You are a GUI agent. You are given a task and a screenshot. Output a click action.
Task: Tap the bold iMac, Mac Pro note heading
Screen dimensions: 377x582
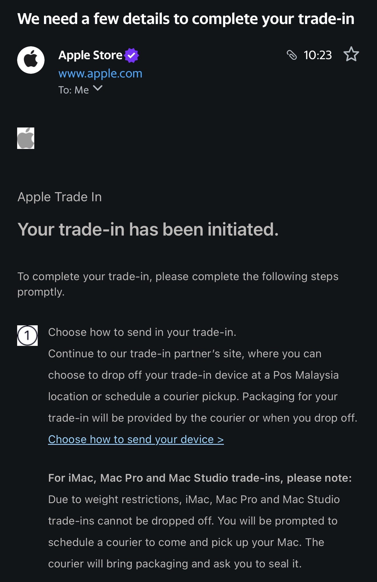coord(200,478)
